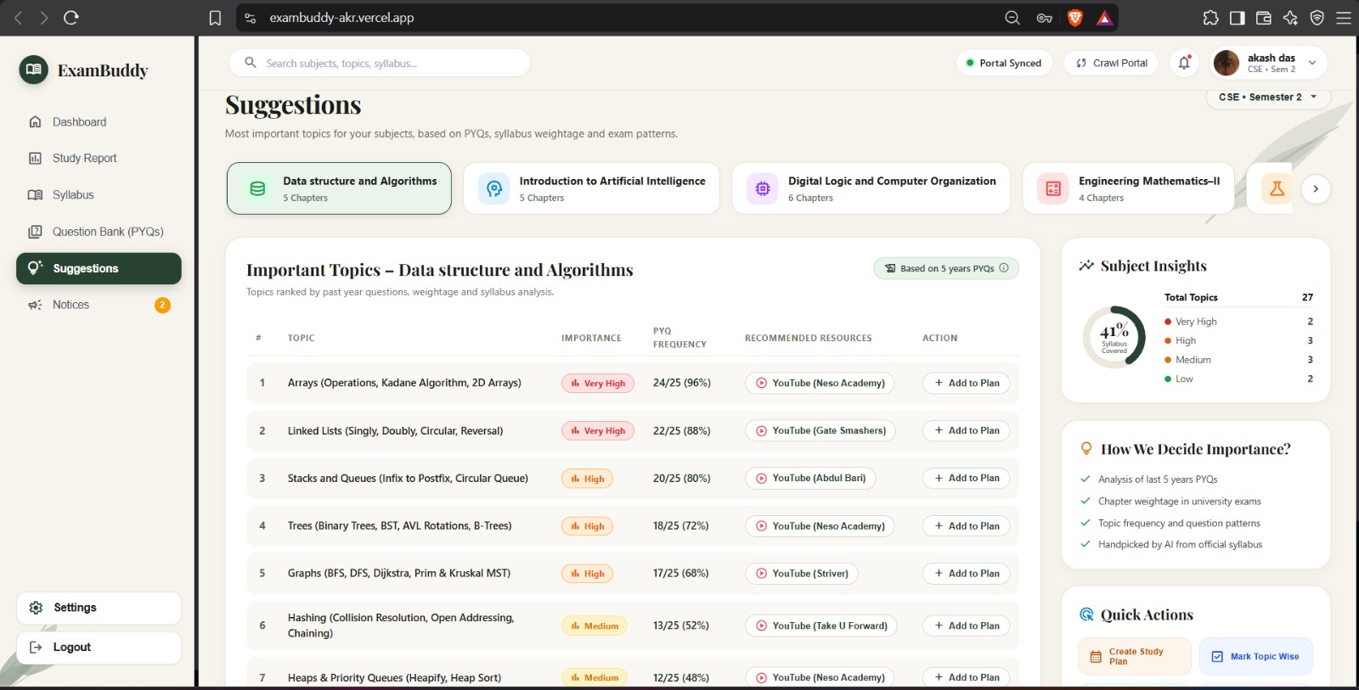Add Arrays topic to plan
This screenshot has width=1359, height=690.
click(x=967, y=383)
